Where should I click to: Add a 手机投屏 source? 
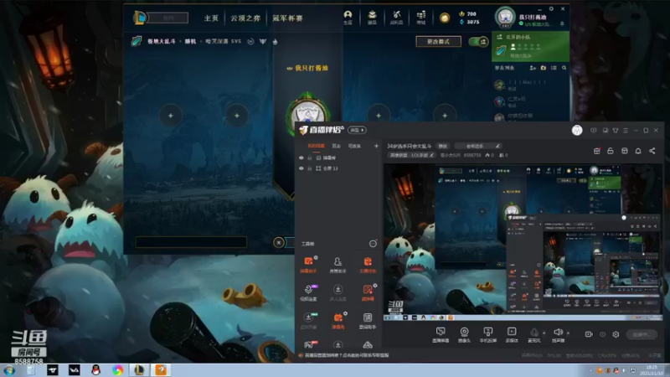pyautogui.click(x=488, y=334)
